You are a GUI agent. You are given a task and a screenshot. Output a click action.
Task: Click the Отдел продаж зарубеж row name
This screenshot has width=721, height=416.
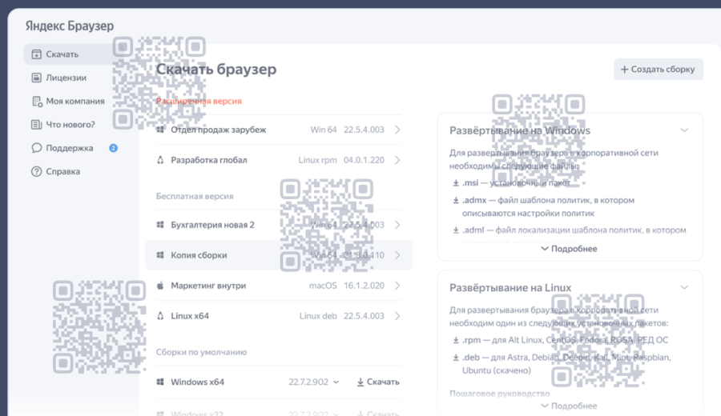pos(219,130)
